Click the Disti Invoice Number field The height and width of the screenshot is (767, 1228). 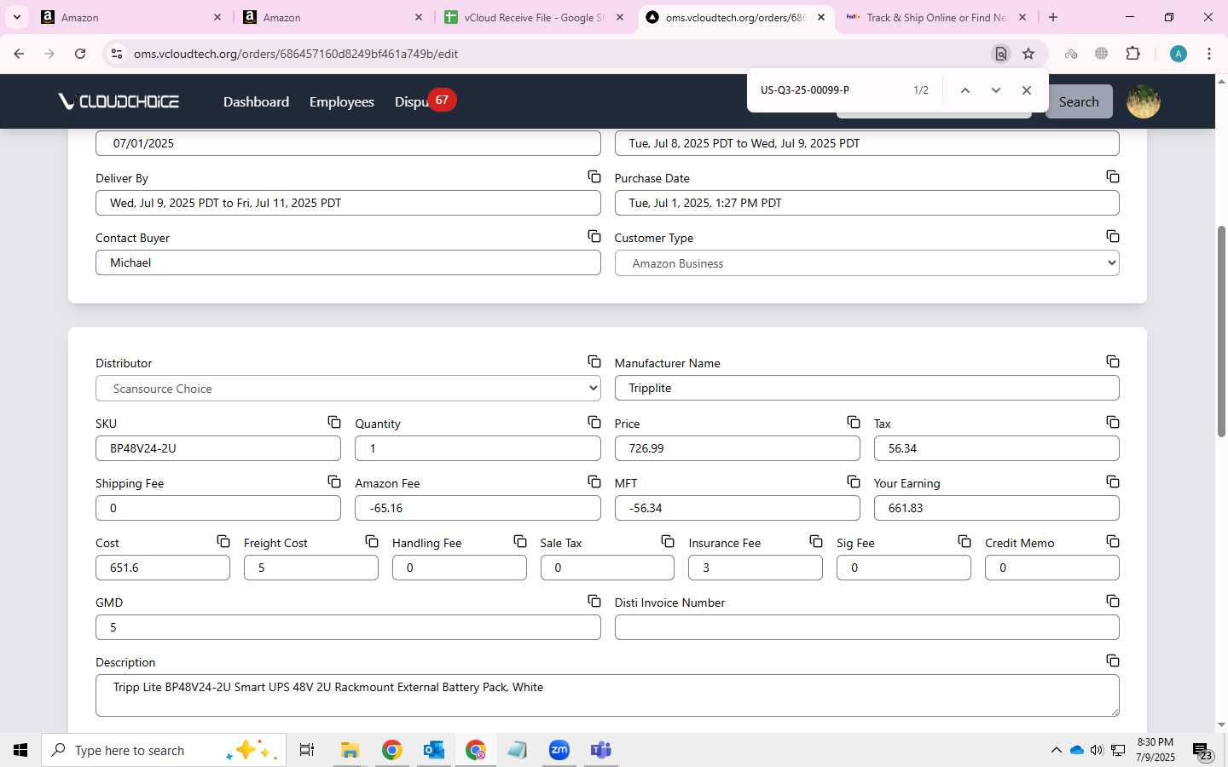(866, 627)
